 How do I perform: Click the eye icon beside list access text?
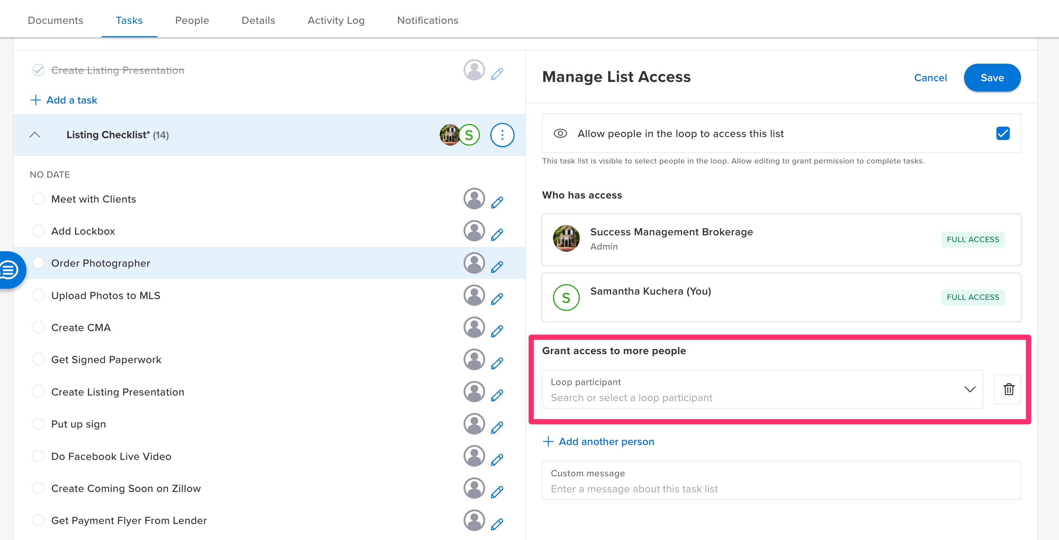tap(560, 133)
